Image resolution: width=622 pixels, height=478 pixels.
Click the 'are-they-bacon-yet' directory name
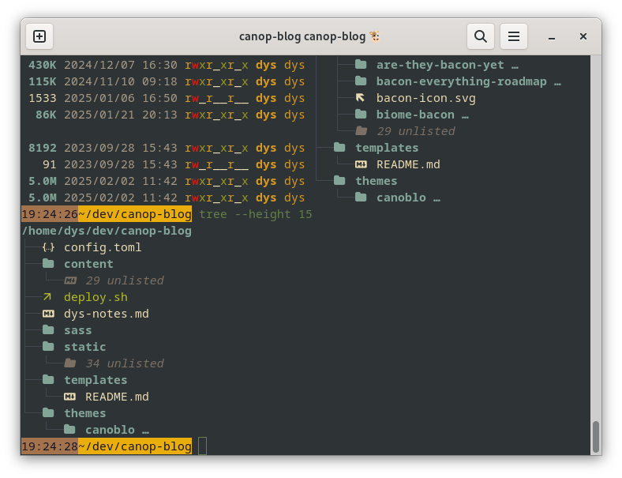[440, 65]
